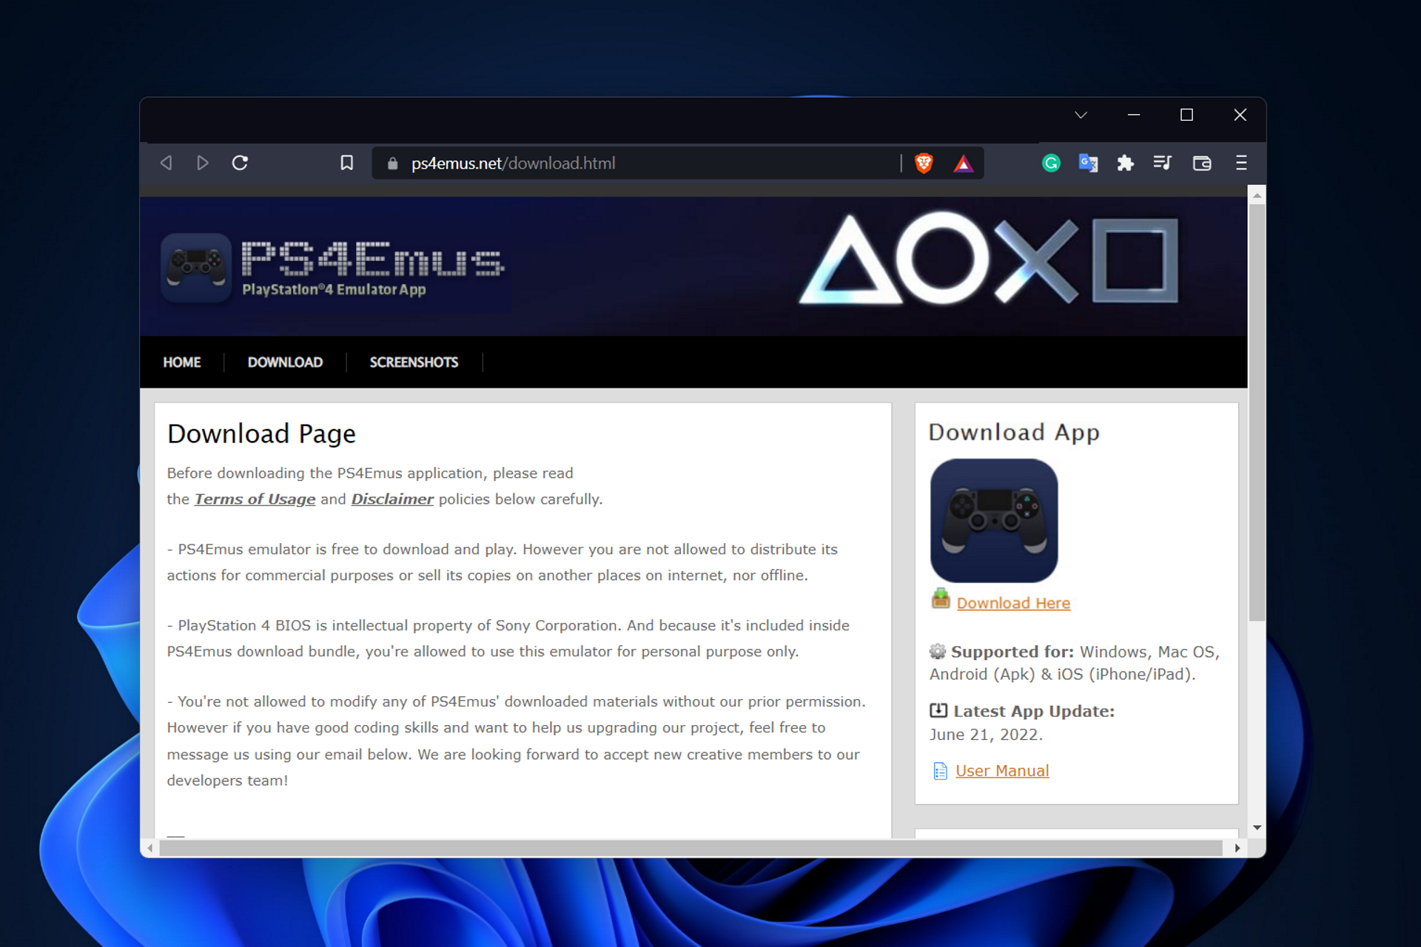The height and width of the screenshot is (947, 1421).
Task: Open the SCREENSHOTS navigation tab
Action: pos(414,363)
